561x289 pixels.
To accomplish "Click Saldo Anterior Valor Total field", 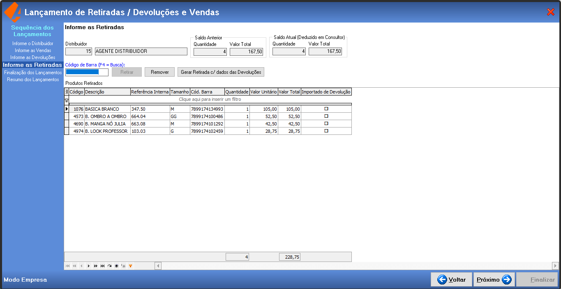I will pyautogui.click(x=246, y=52).
